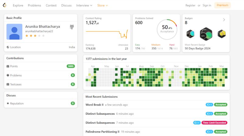Click 50 Days Badge 2024 label
This screenshot has width=244, height=136.
tap(197, 48)
